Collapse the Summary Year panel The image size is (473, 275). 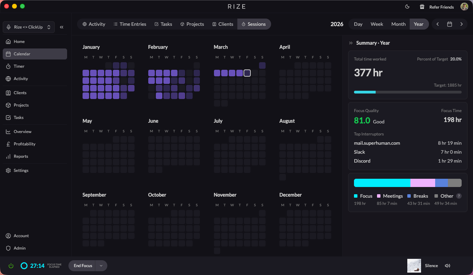pyautogui.click(x=351, y=43)
